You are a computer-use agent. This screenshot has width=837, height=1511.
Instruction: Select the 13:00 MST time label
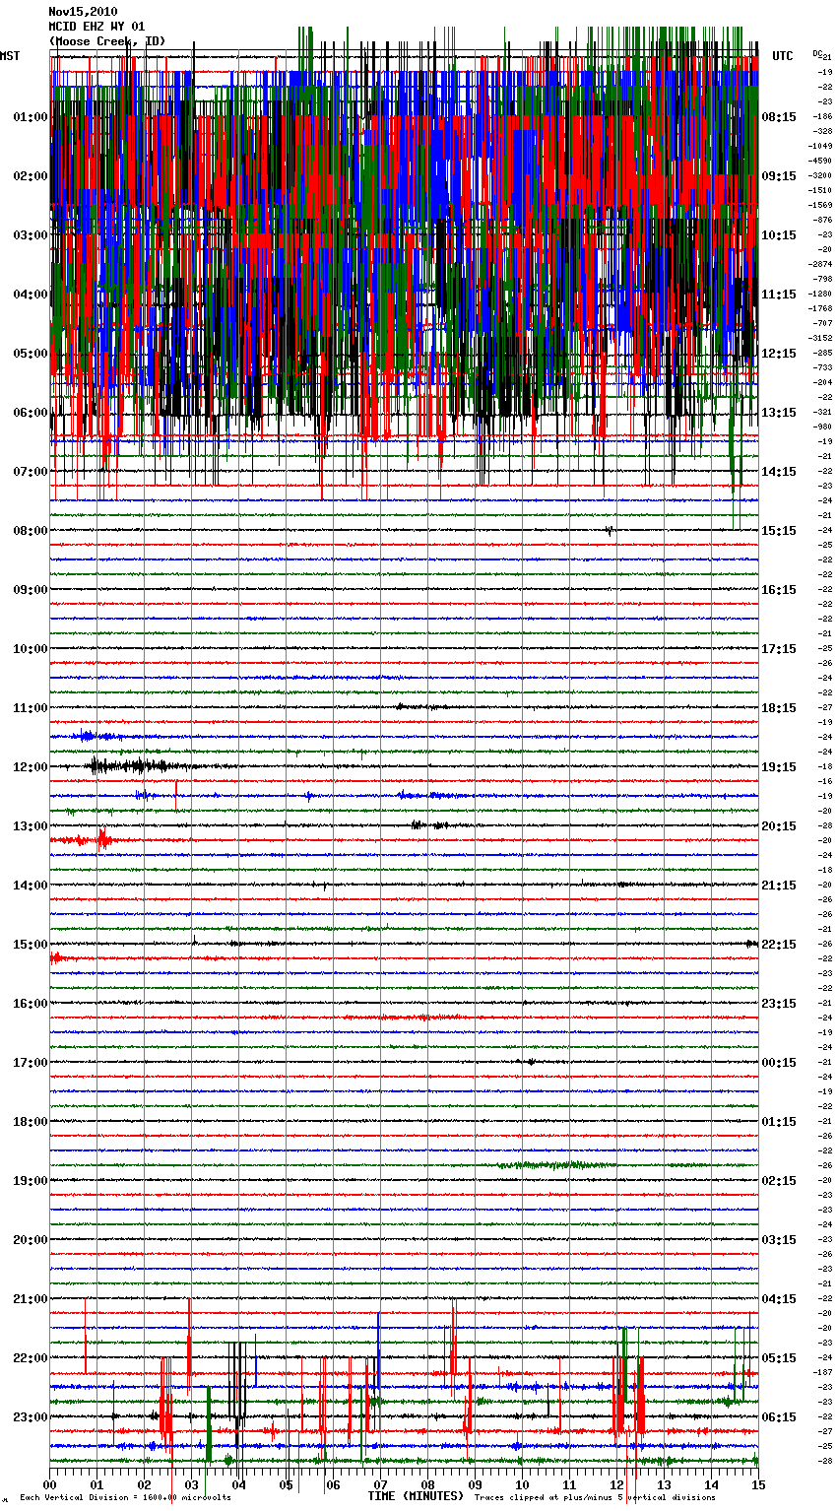point(31,826)
